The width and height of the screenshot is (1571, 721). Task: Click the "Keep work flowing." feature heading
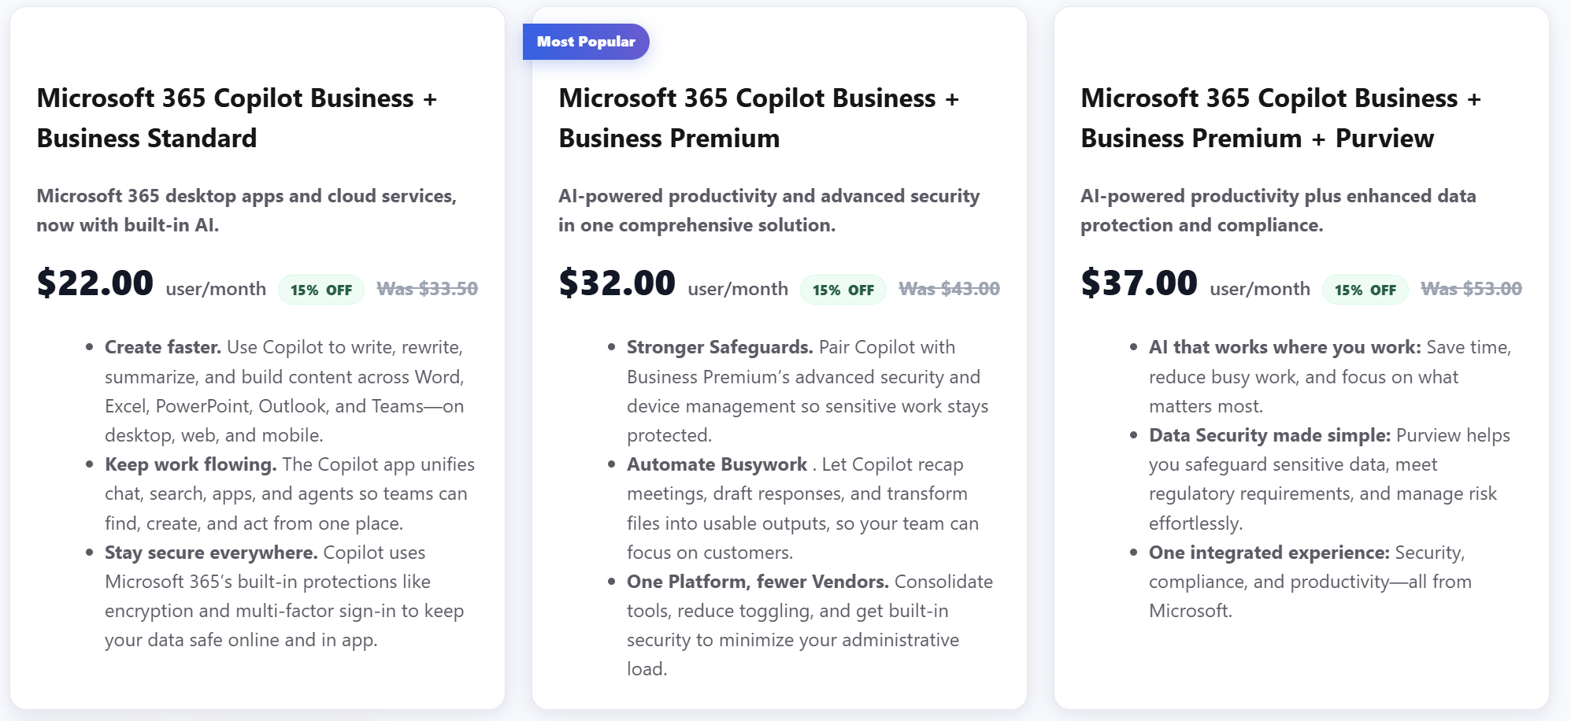coord(191,464)
